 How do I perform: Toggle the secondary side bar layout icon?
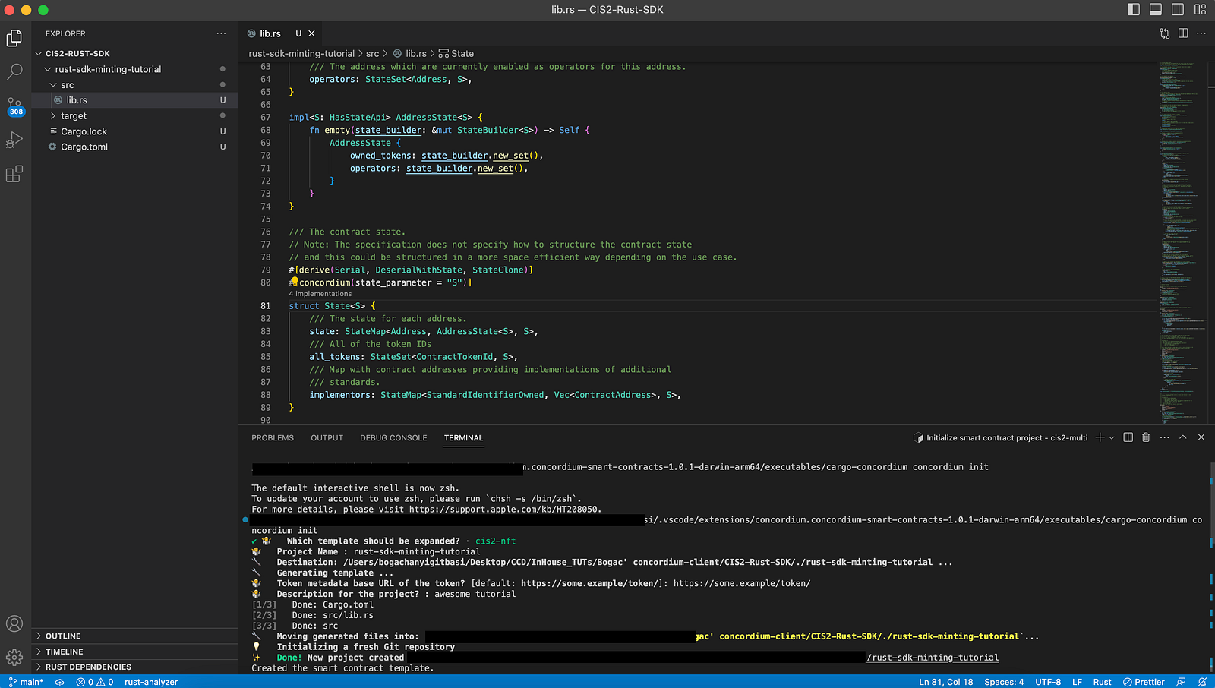click(x=1178, y=10)
